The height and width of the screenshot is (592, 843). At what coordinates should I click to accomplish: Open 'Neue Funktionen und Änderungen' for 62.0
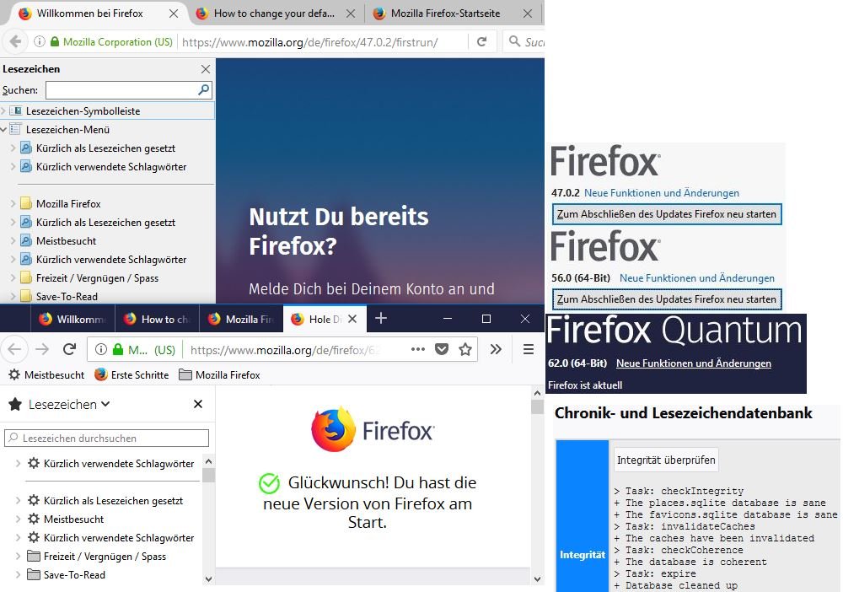(694, 363)
